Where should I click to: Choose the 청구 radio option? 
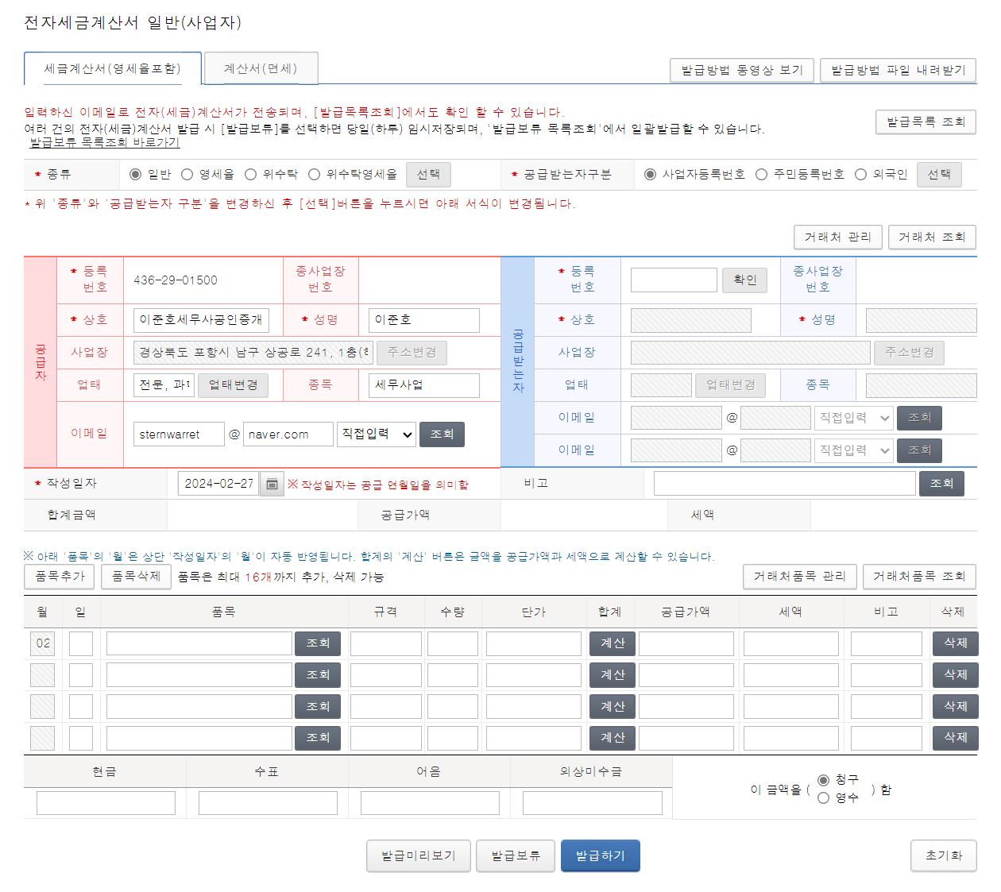click(824, 780)
